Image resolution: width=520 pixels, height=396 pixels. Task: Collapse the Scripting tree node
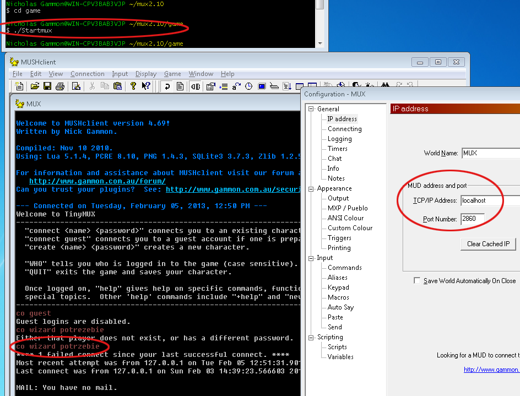pyautogui.click(x=311, y=337)
